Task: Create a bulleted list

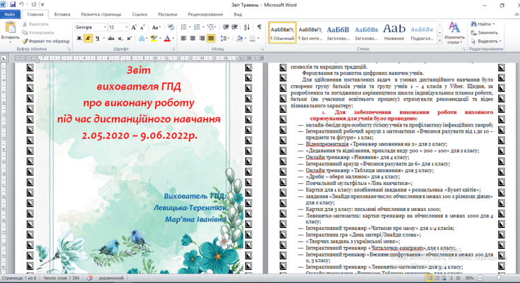Action: [x=183, y=27]
